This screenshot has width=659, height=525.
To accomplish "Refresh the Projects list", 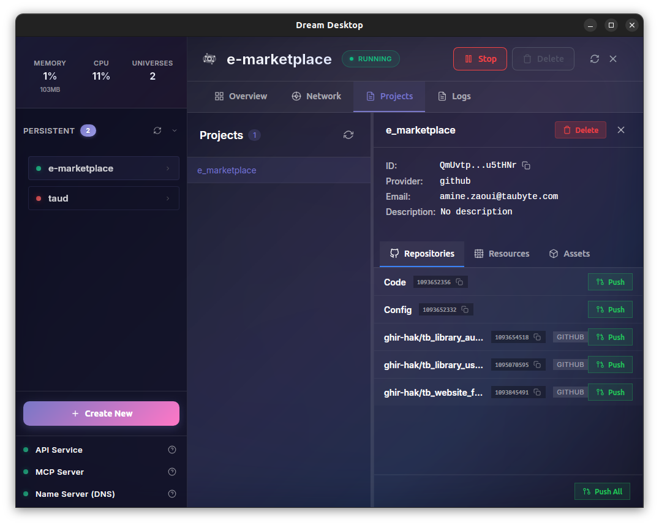I will (x=348, y=135).
